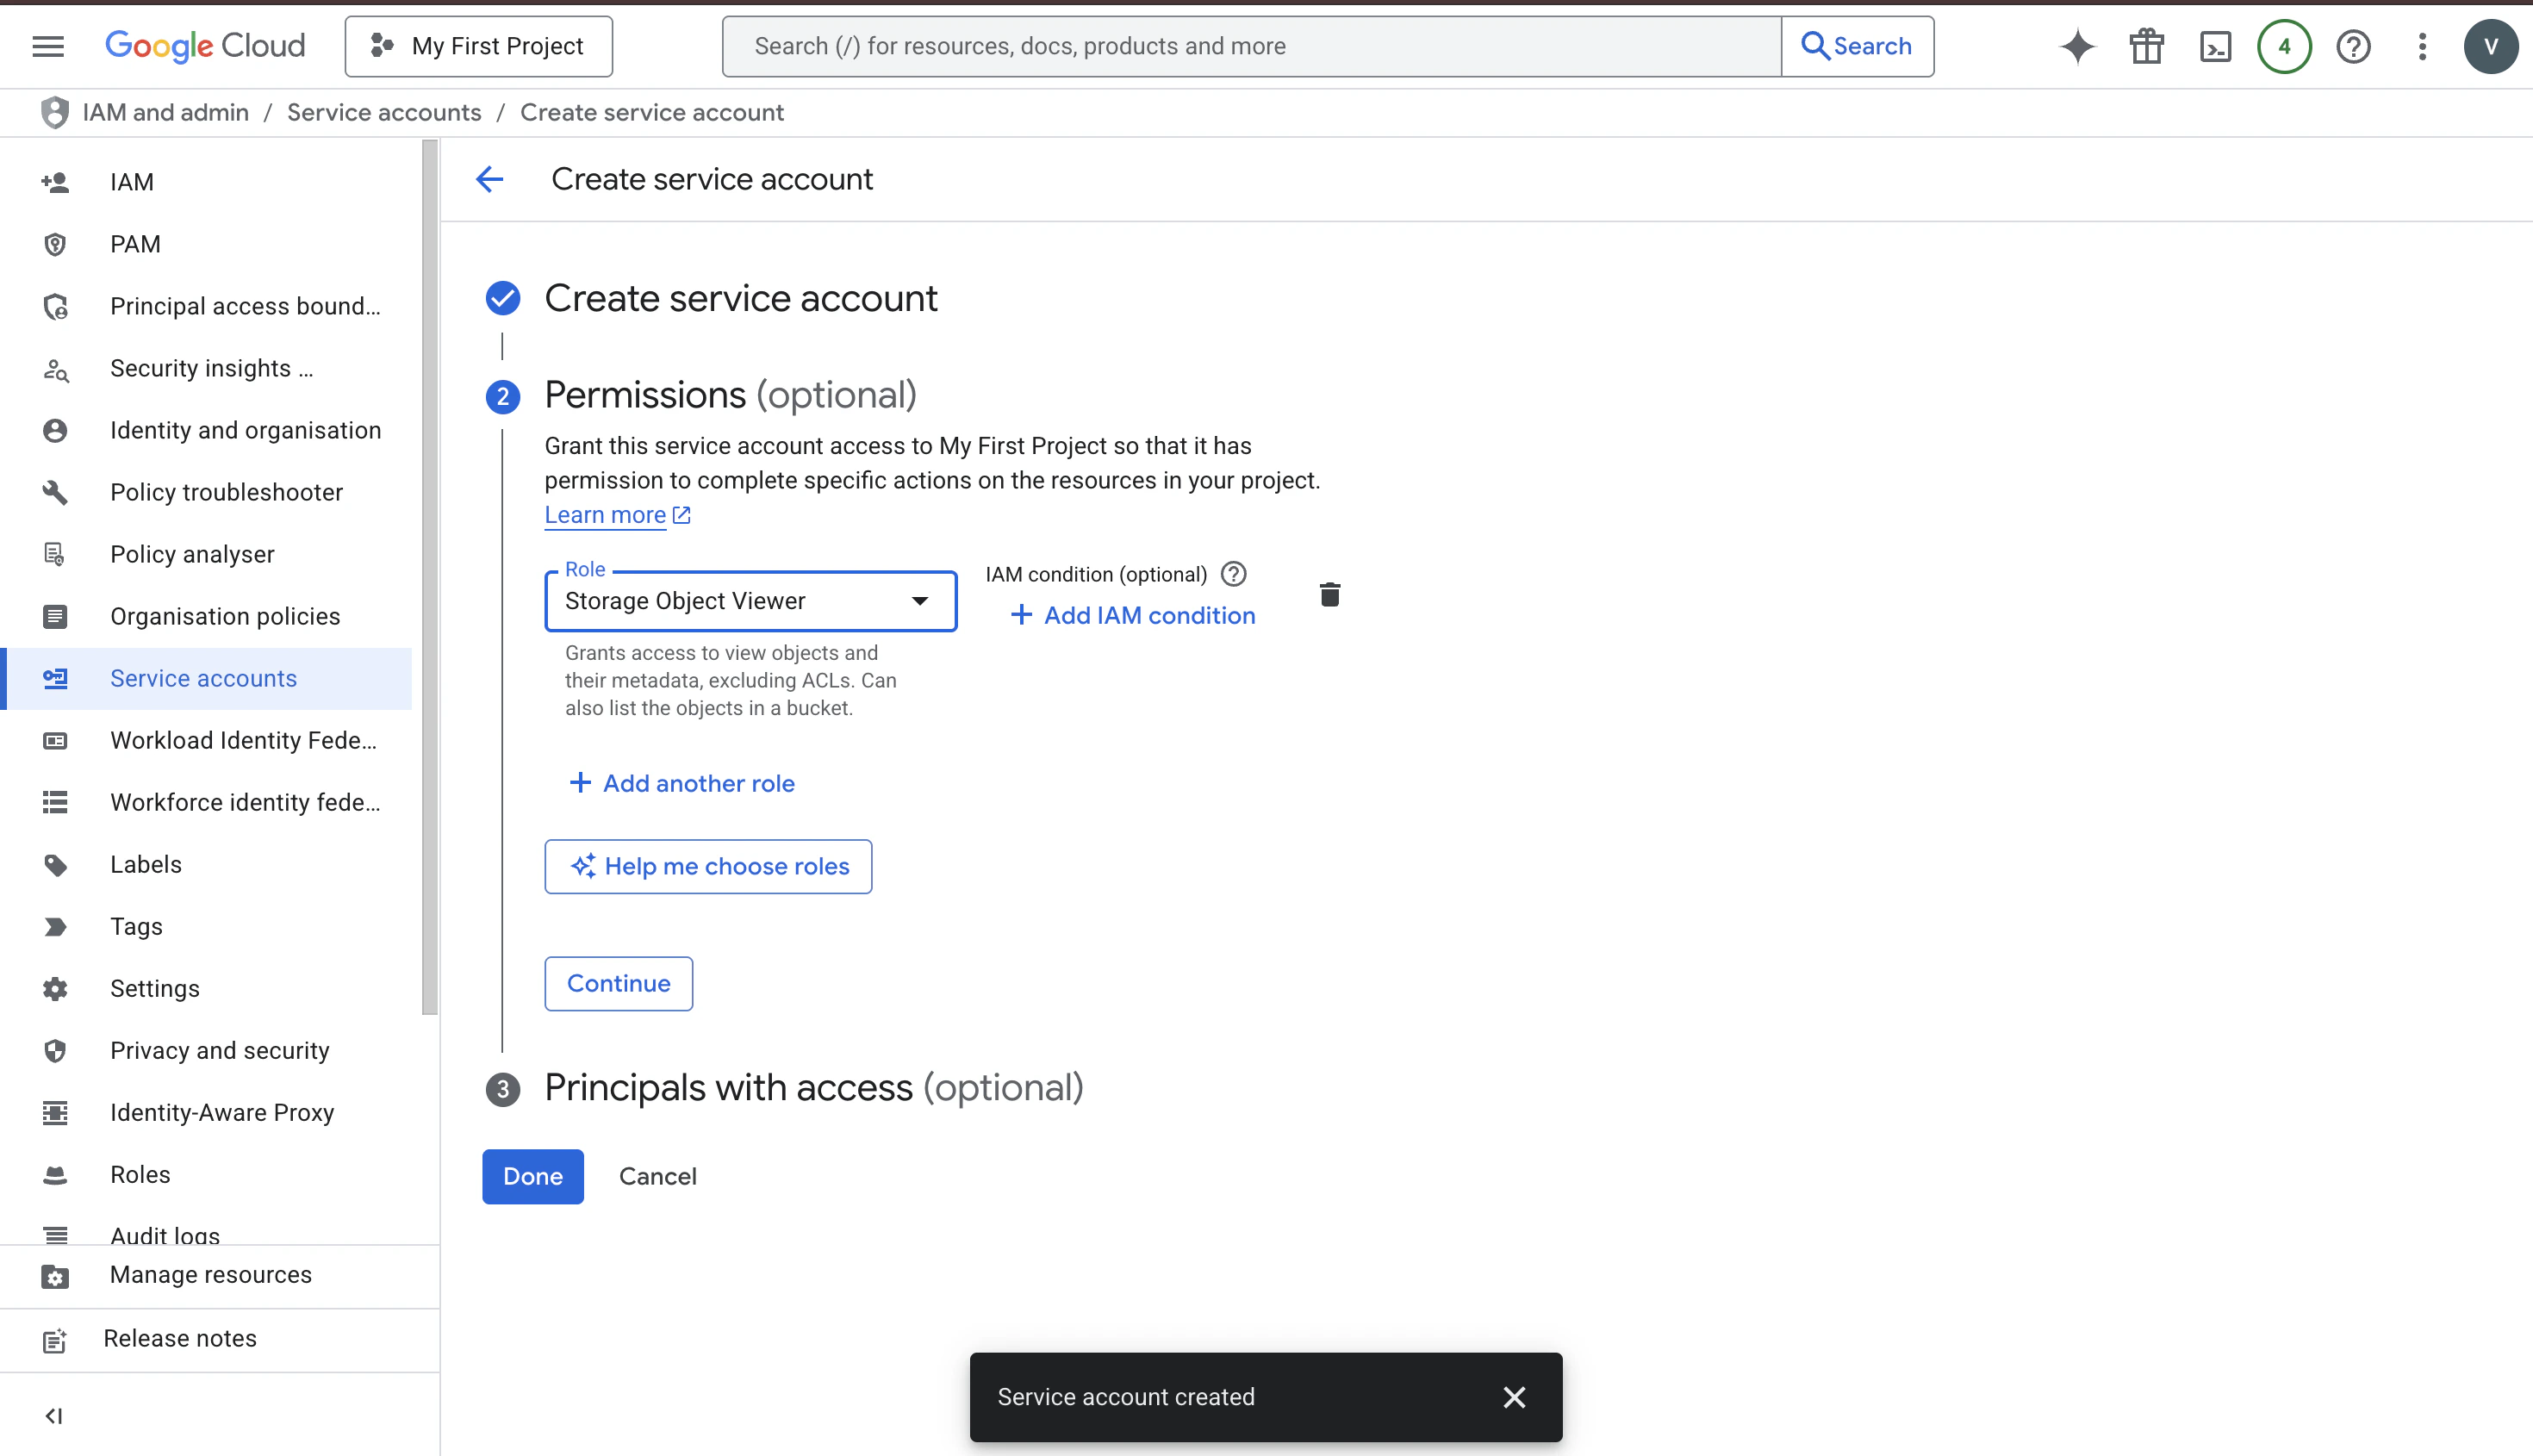This screenshot has height=1456, width=2533.
Task: Open the My First Project picker
Action: 478,46
